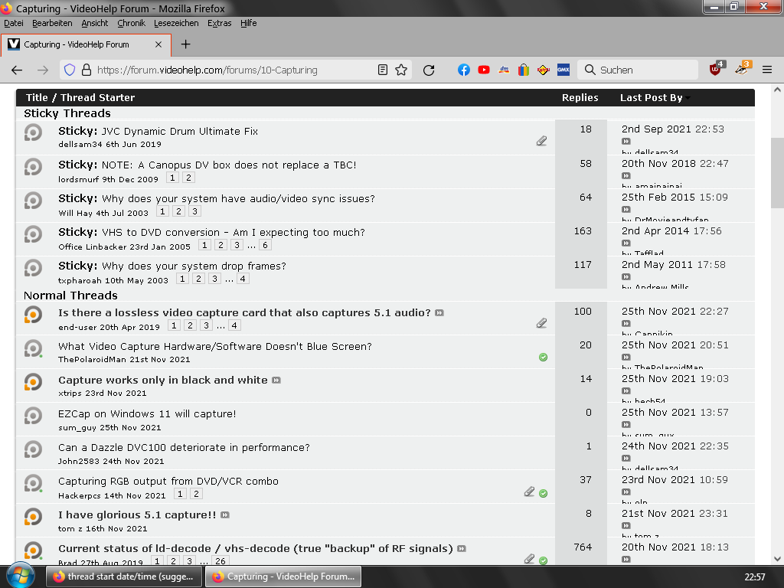Click the GMX bookmark icon

pos(563,70)
